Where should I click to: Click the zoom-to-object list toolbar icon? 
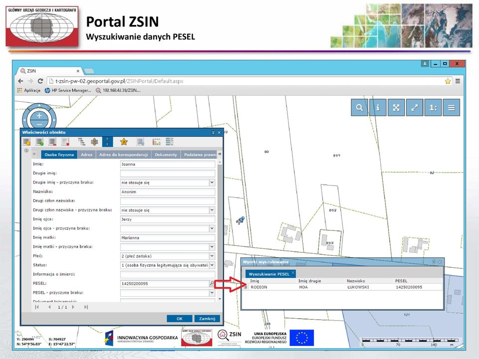coord(140,142)
